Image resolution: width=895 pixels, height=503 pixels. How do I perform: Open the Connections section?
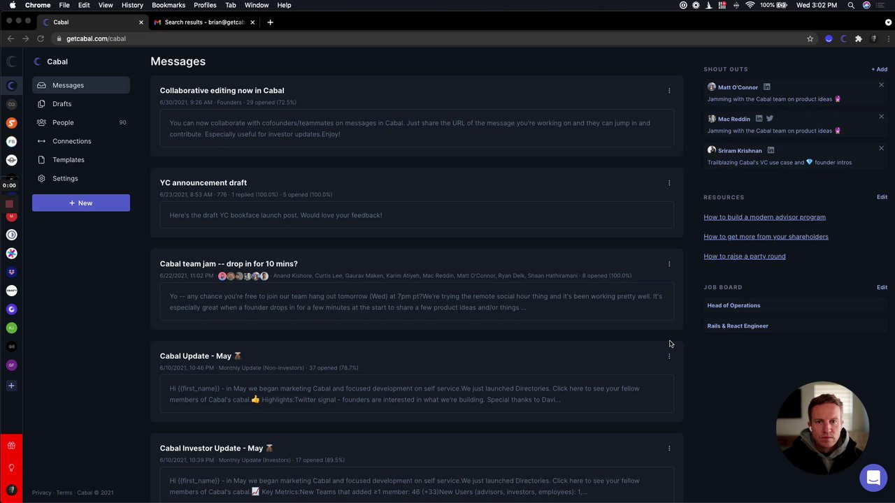(x=71, y=141)
